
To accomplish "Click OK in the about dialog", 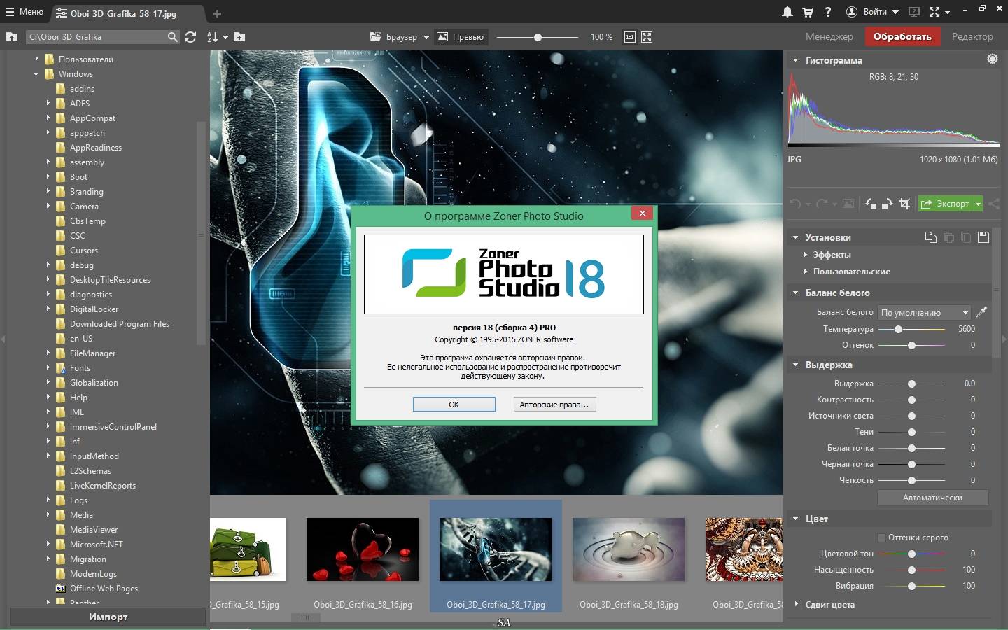I will pos(454,405).
